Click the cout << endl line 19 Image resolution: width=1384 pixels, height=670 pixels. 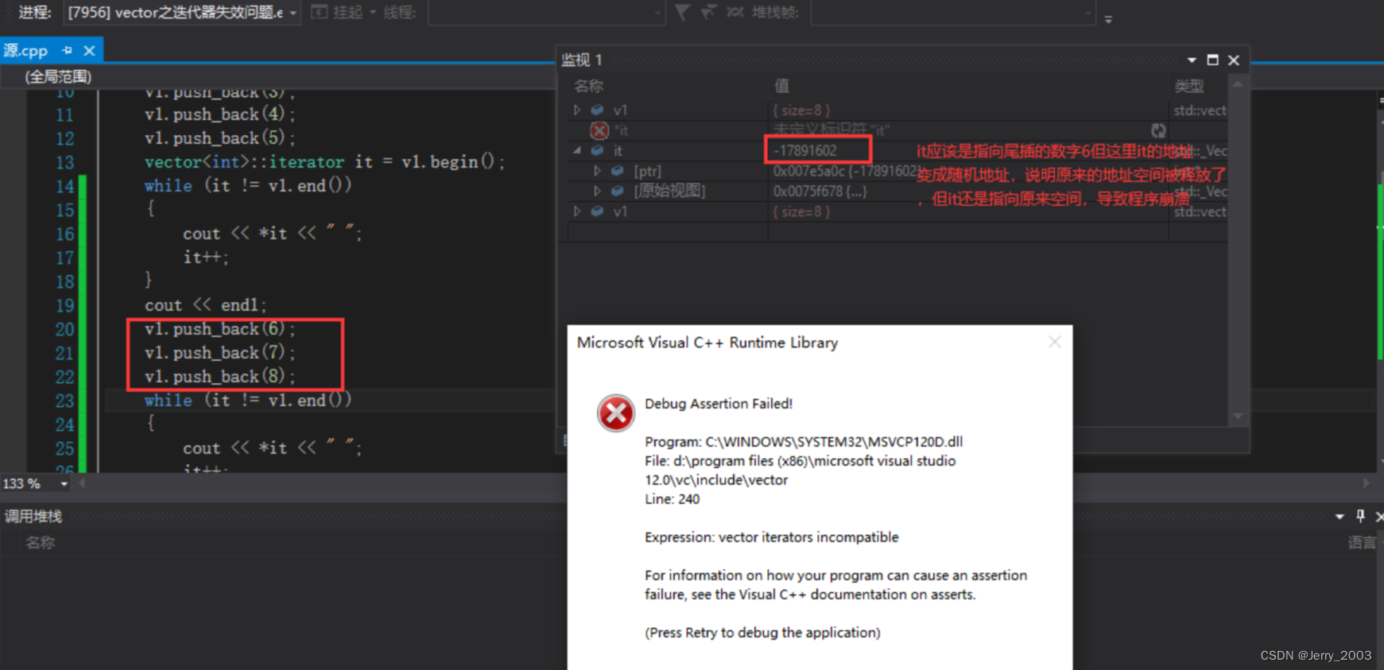[206, 305]
